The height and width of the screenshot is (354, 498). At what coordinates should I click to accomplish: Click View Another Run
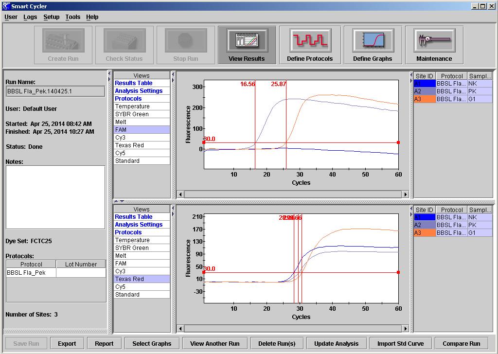point(214,343)
